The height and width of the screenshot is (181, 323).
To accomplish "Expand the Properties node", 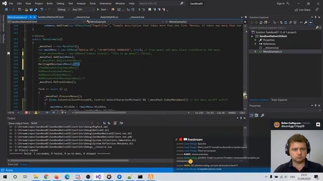I will [255, 40].
